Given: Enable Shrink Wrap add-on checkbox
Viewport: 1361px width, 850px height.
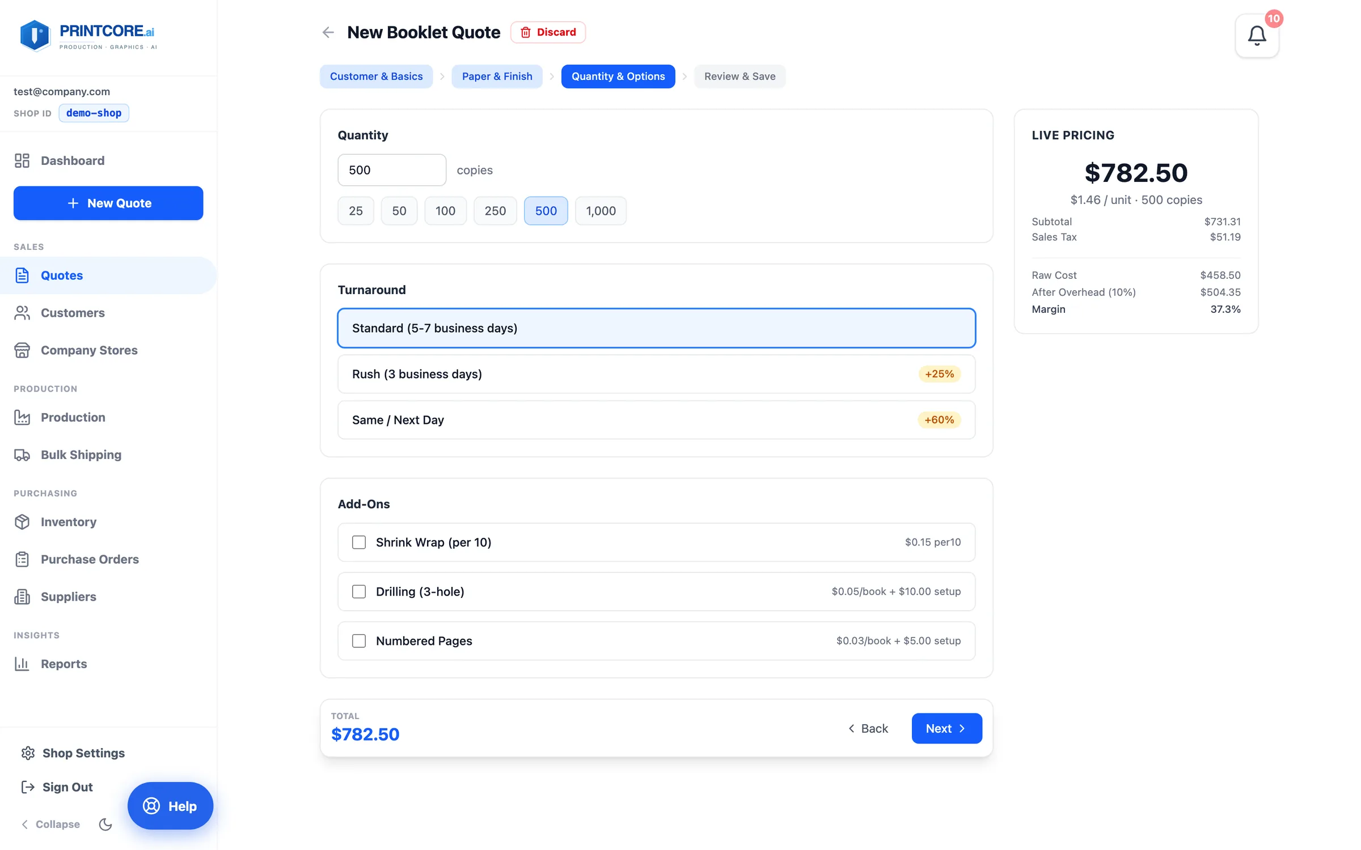Looking at the screenshot, I should click(359, 542).
